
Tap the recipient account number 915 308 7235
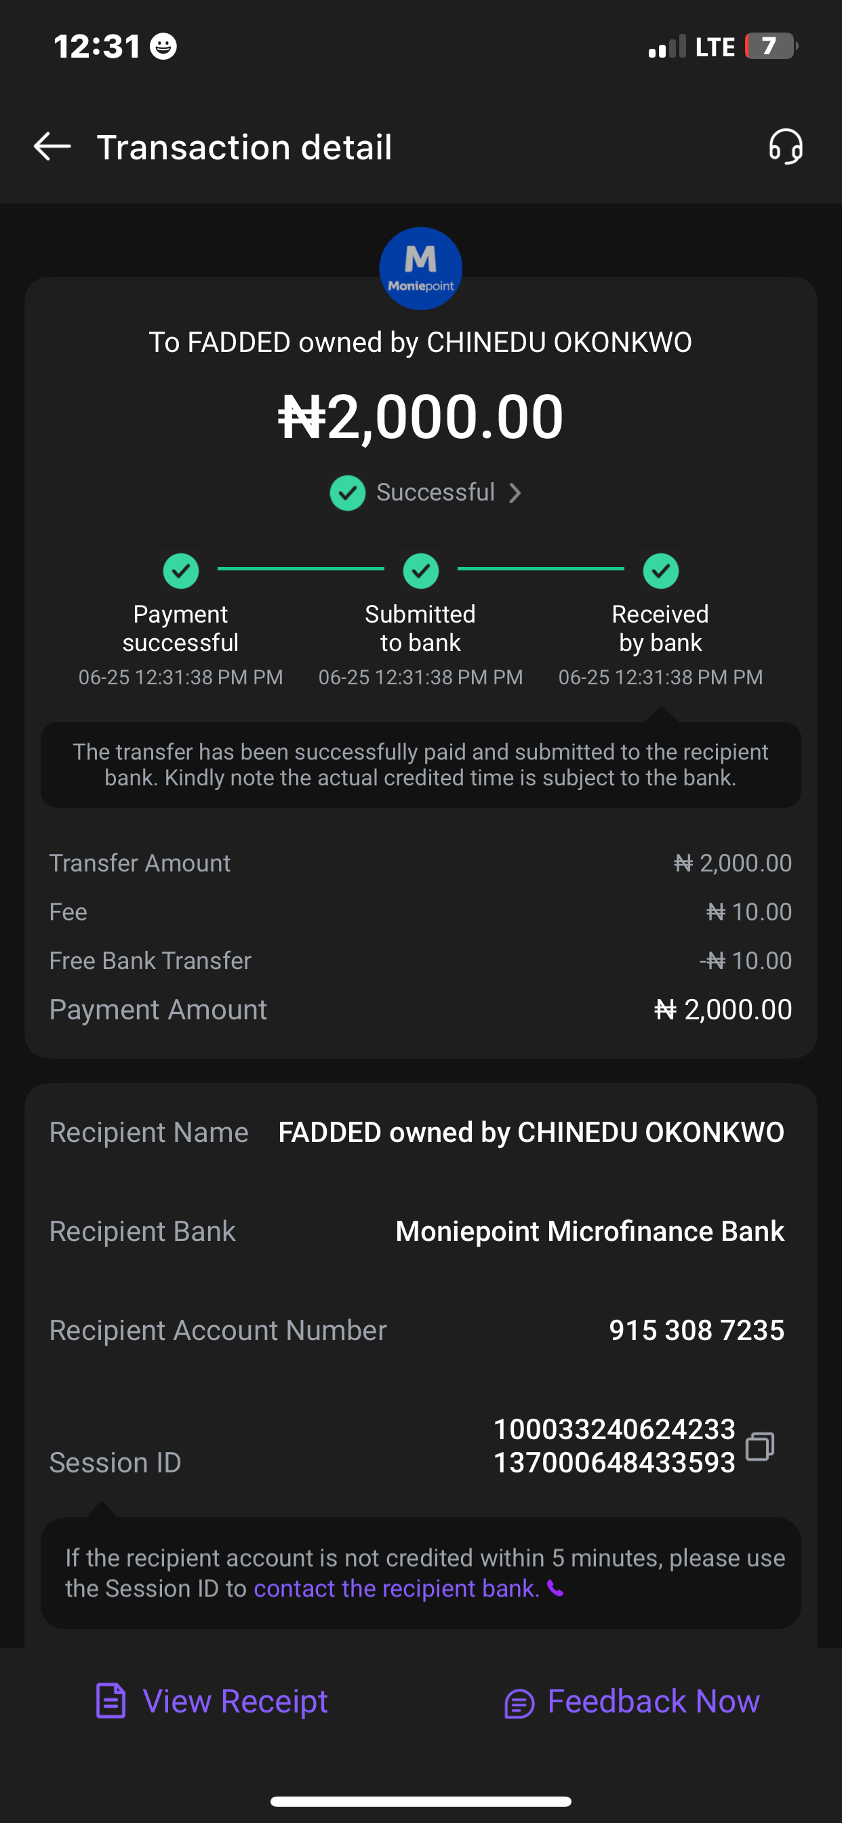pyautogui.click(x=696, y=1331)
